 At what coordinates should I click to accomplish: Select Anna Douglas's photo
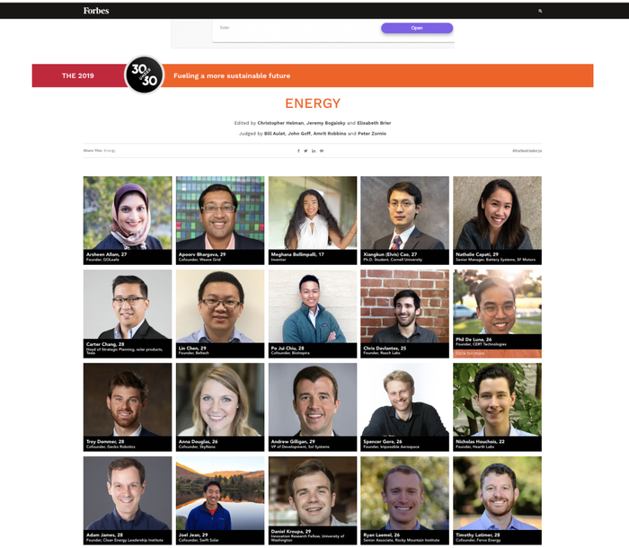[x=220, y=400]
